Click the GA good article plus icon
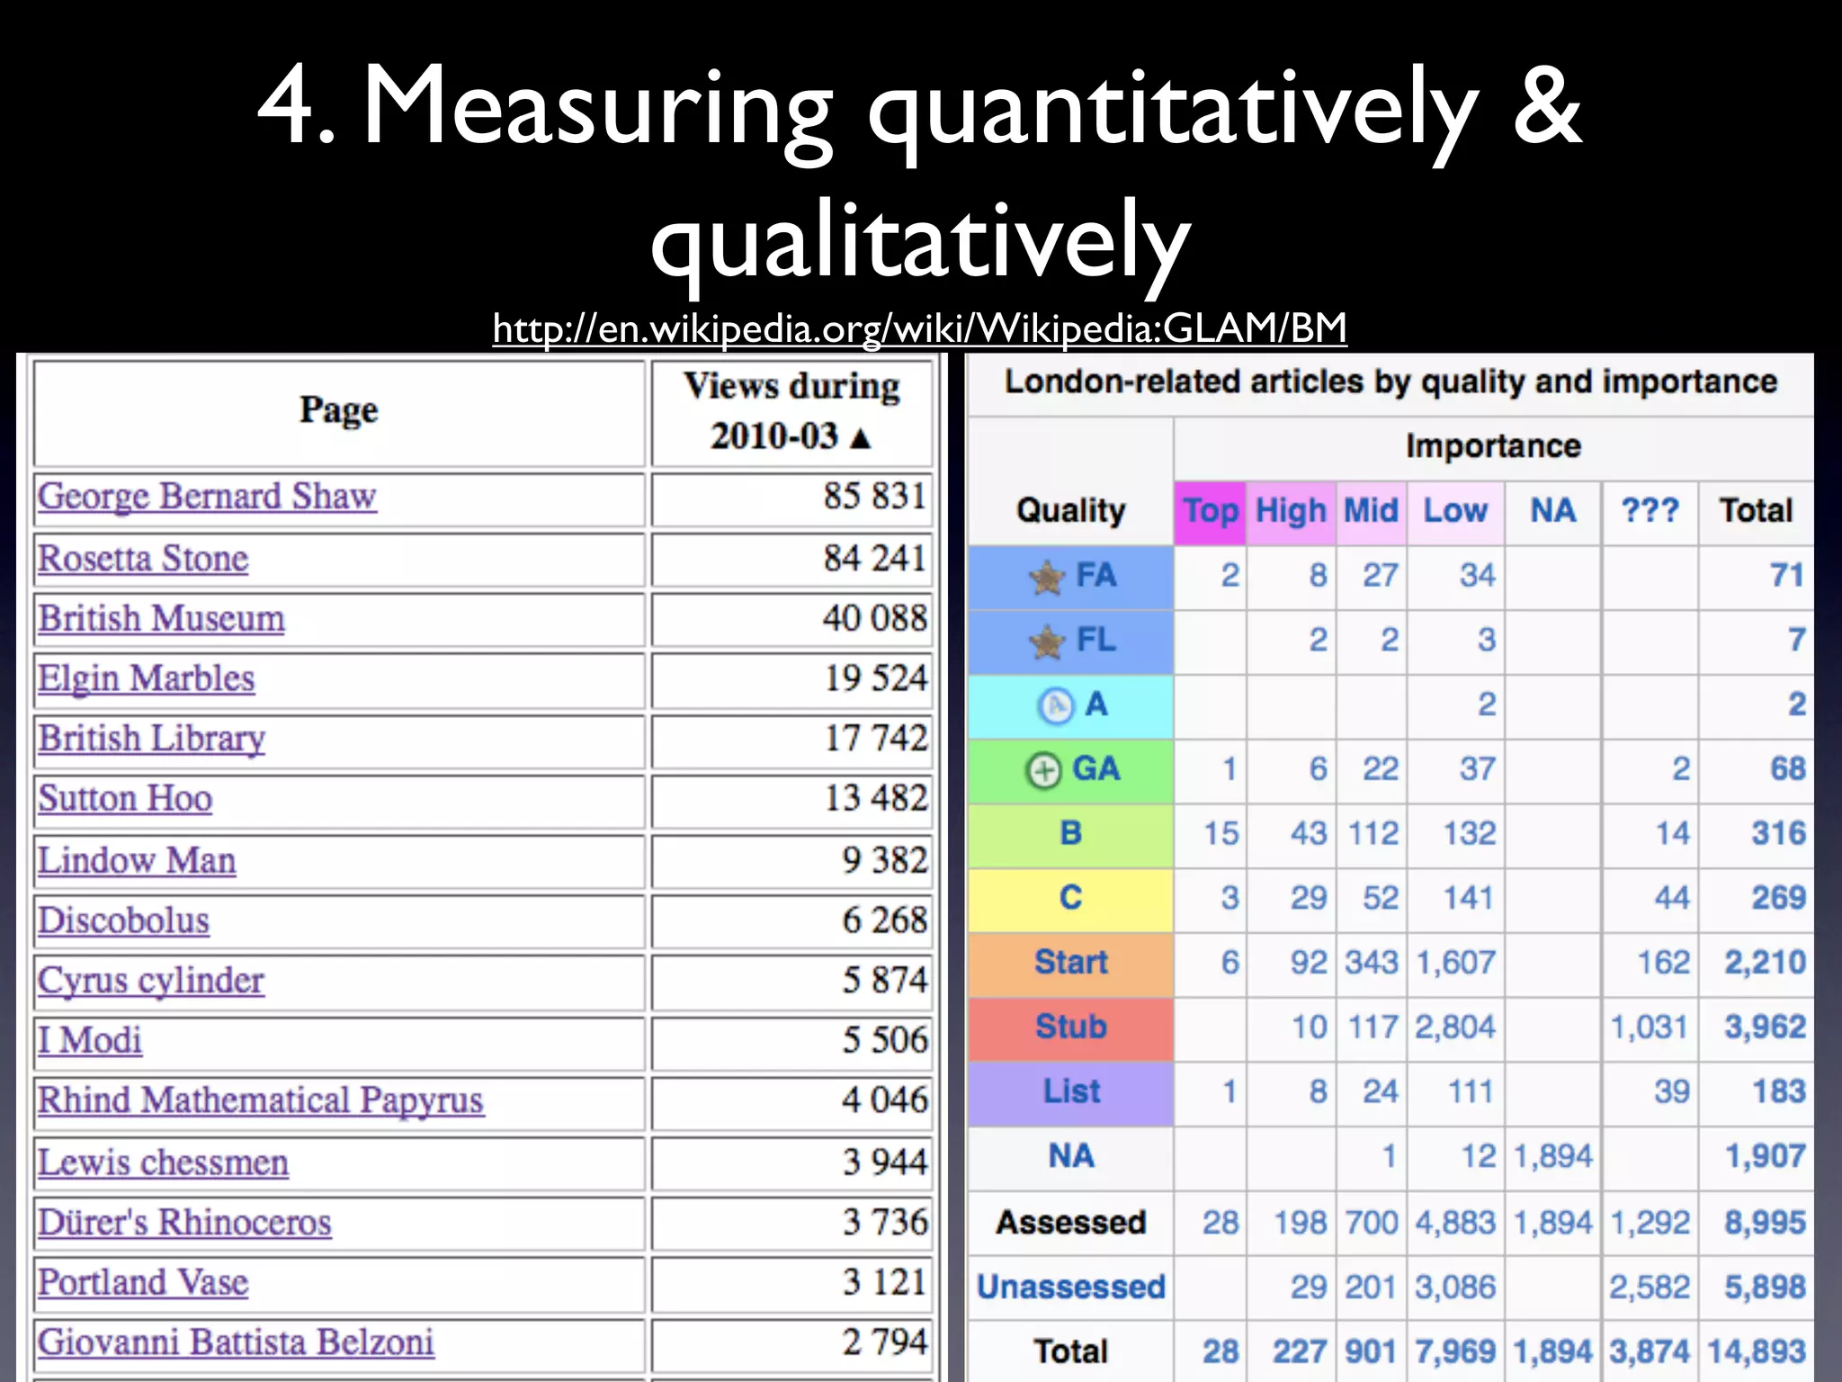 tap(1043, 771)
